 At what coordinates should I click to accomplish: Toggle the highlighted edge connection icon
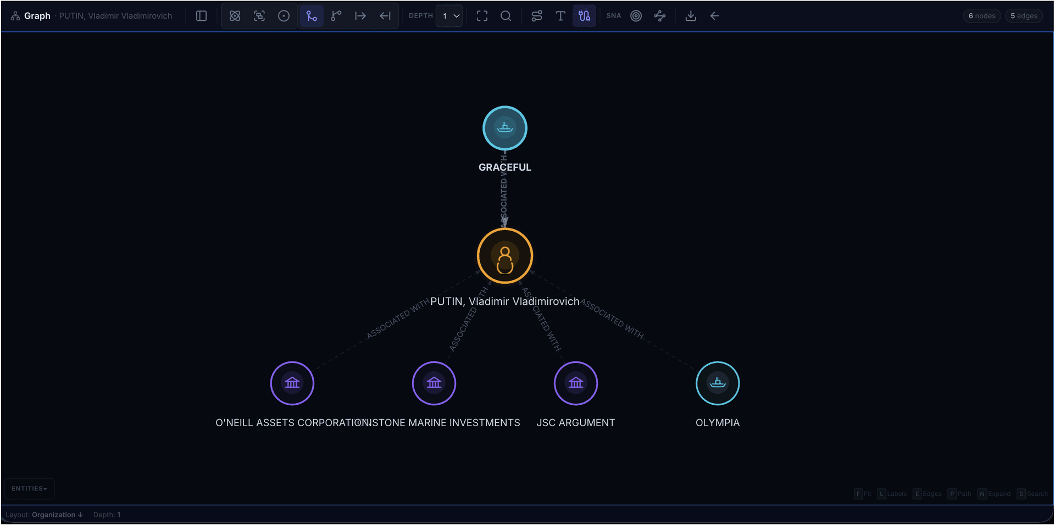point(584,16)
